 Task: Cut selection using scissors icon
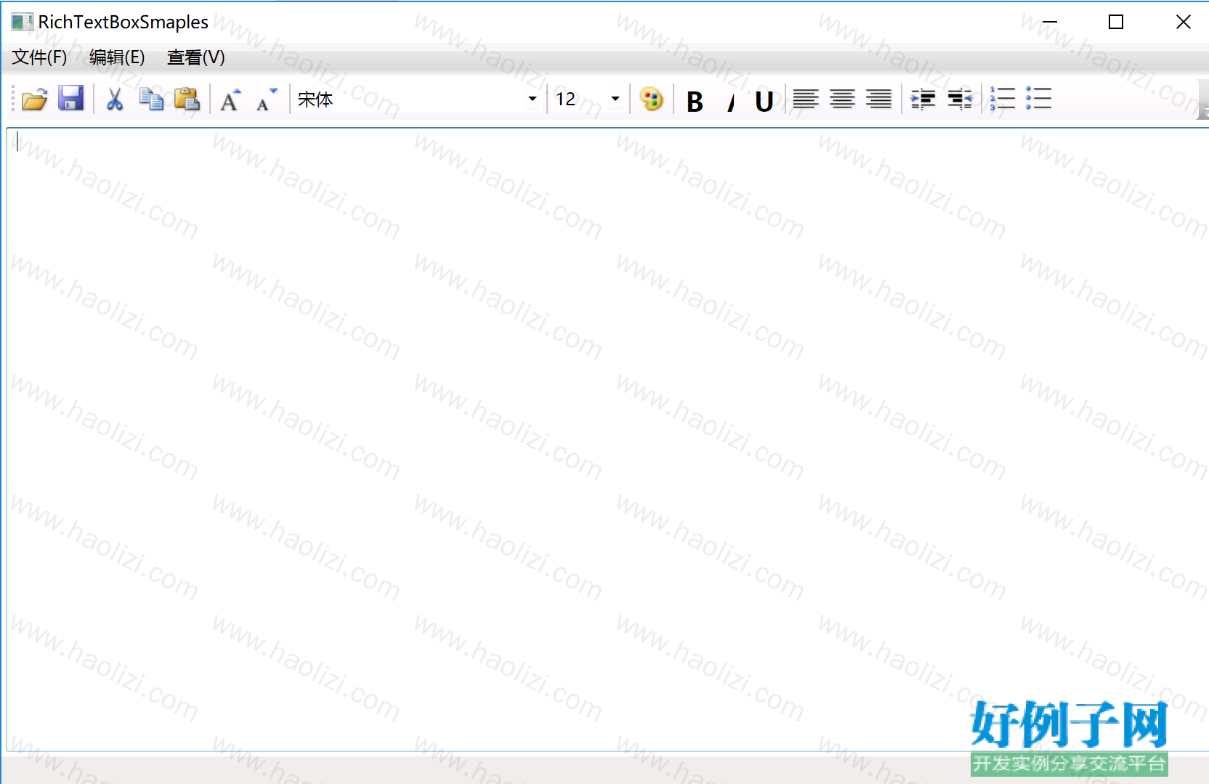114,99
